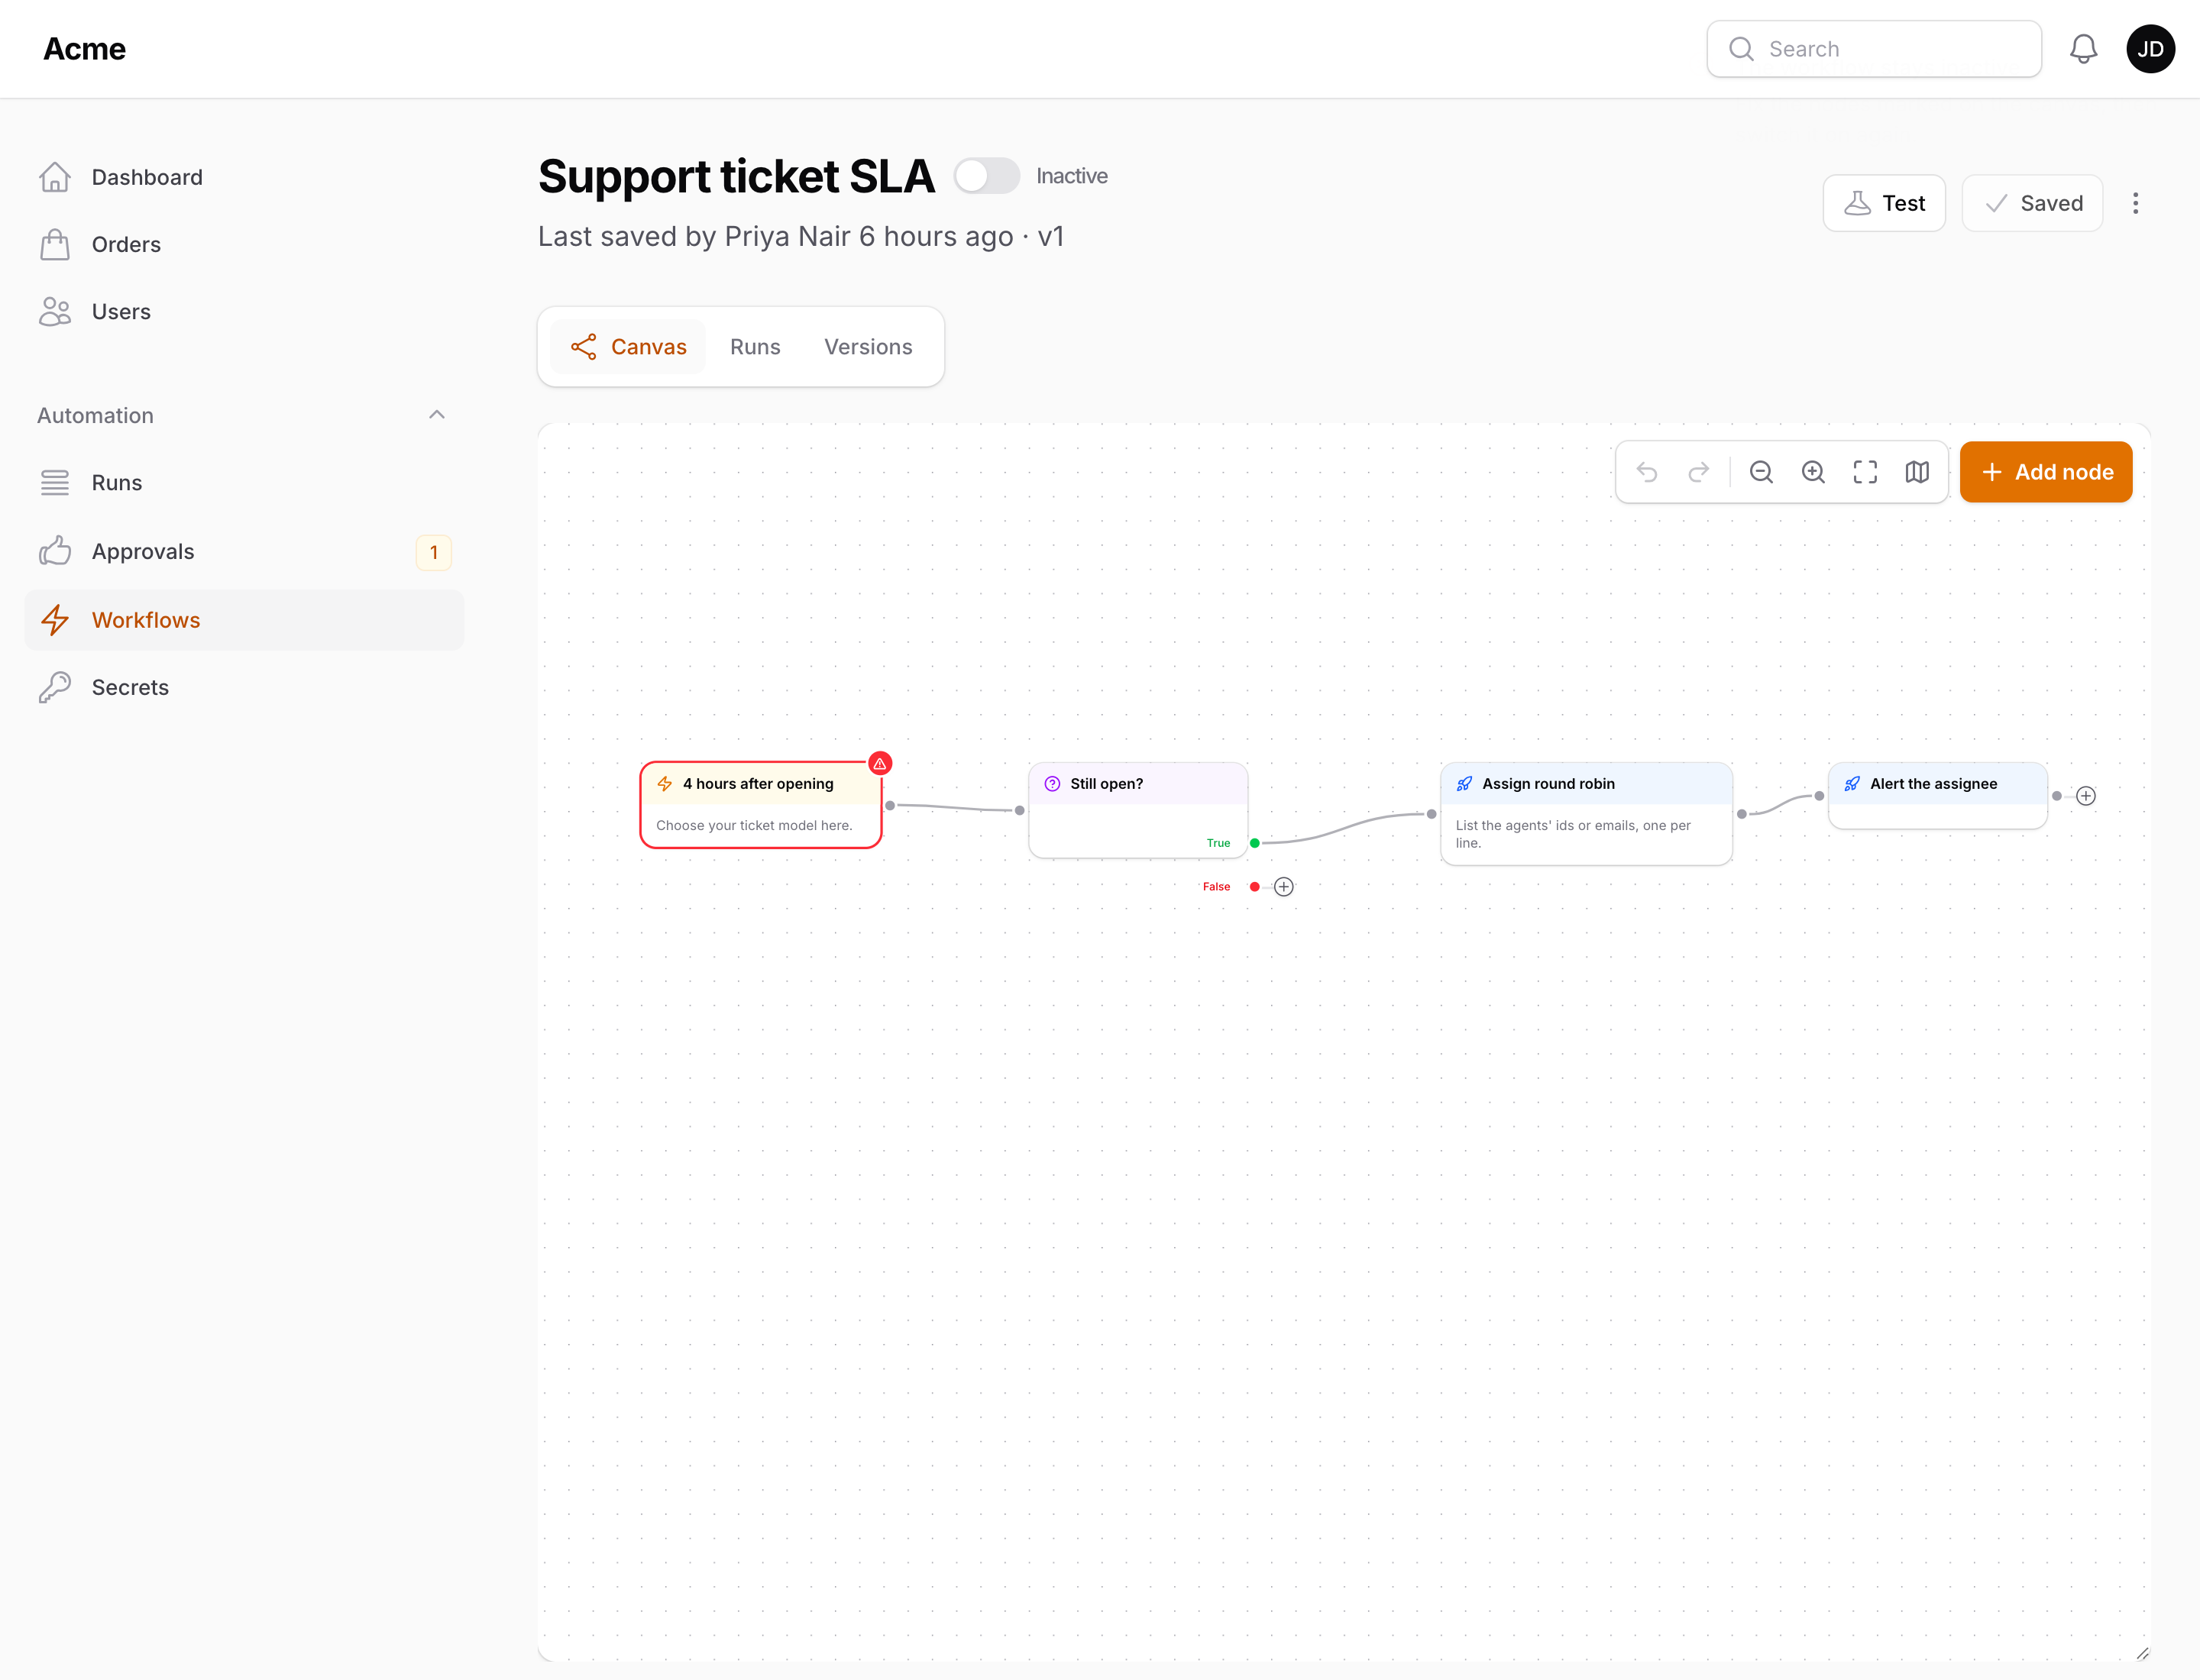Click the canvas resize handle corner
This screenshot has height=1680, width=2200.
pyautogui.click(x=2142, y=1654)
